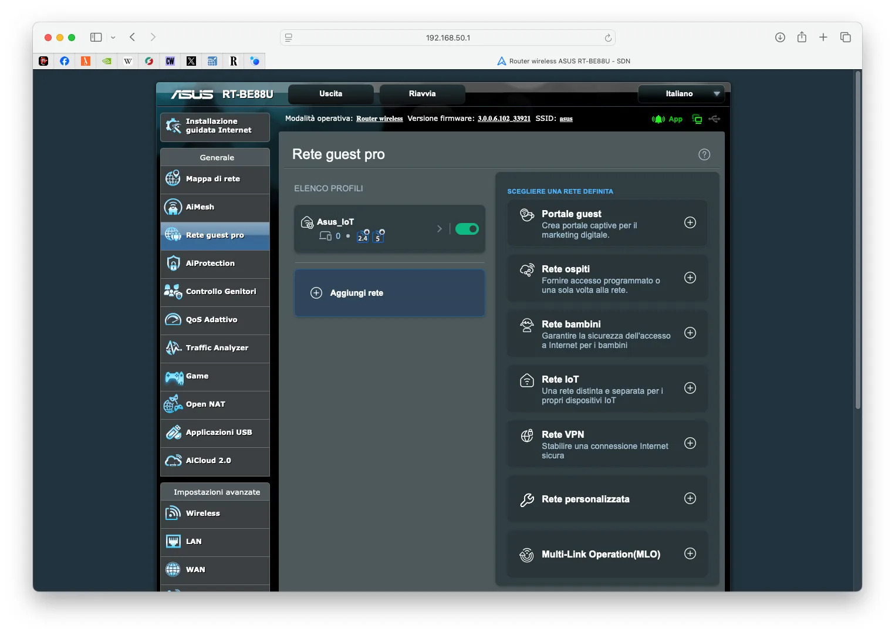Viewport: 895px width, 635px height.
Task: Click the address bar showing 192.168.50.1
Action: click(x=448, y=38)
